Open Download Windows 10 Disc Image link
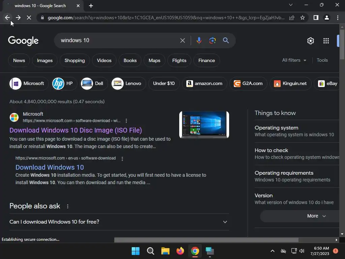Screen dimensions: 345x259 click(76, 131)
